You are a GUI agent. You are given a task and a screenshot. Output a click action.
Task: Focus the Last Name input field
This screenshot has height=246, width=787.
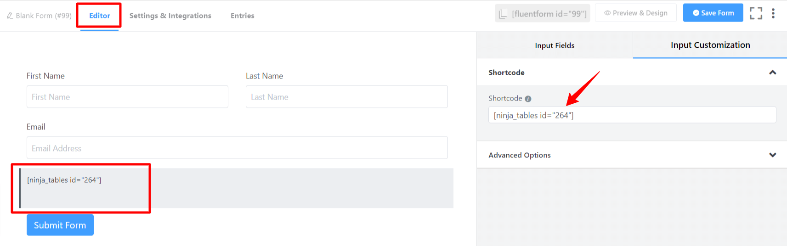346,97
